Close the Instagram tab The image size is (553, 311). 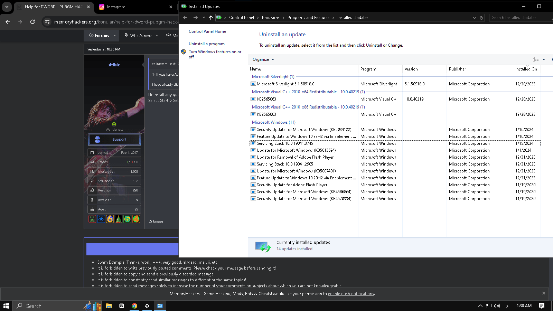(171, 7)
